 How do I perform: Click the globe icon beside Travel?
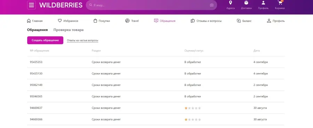coord(127,21)
